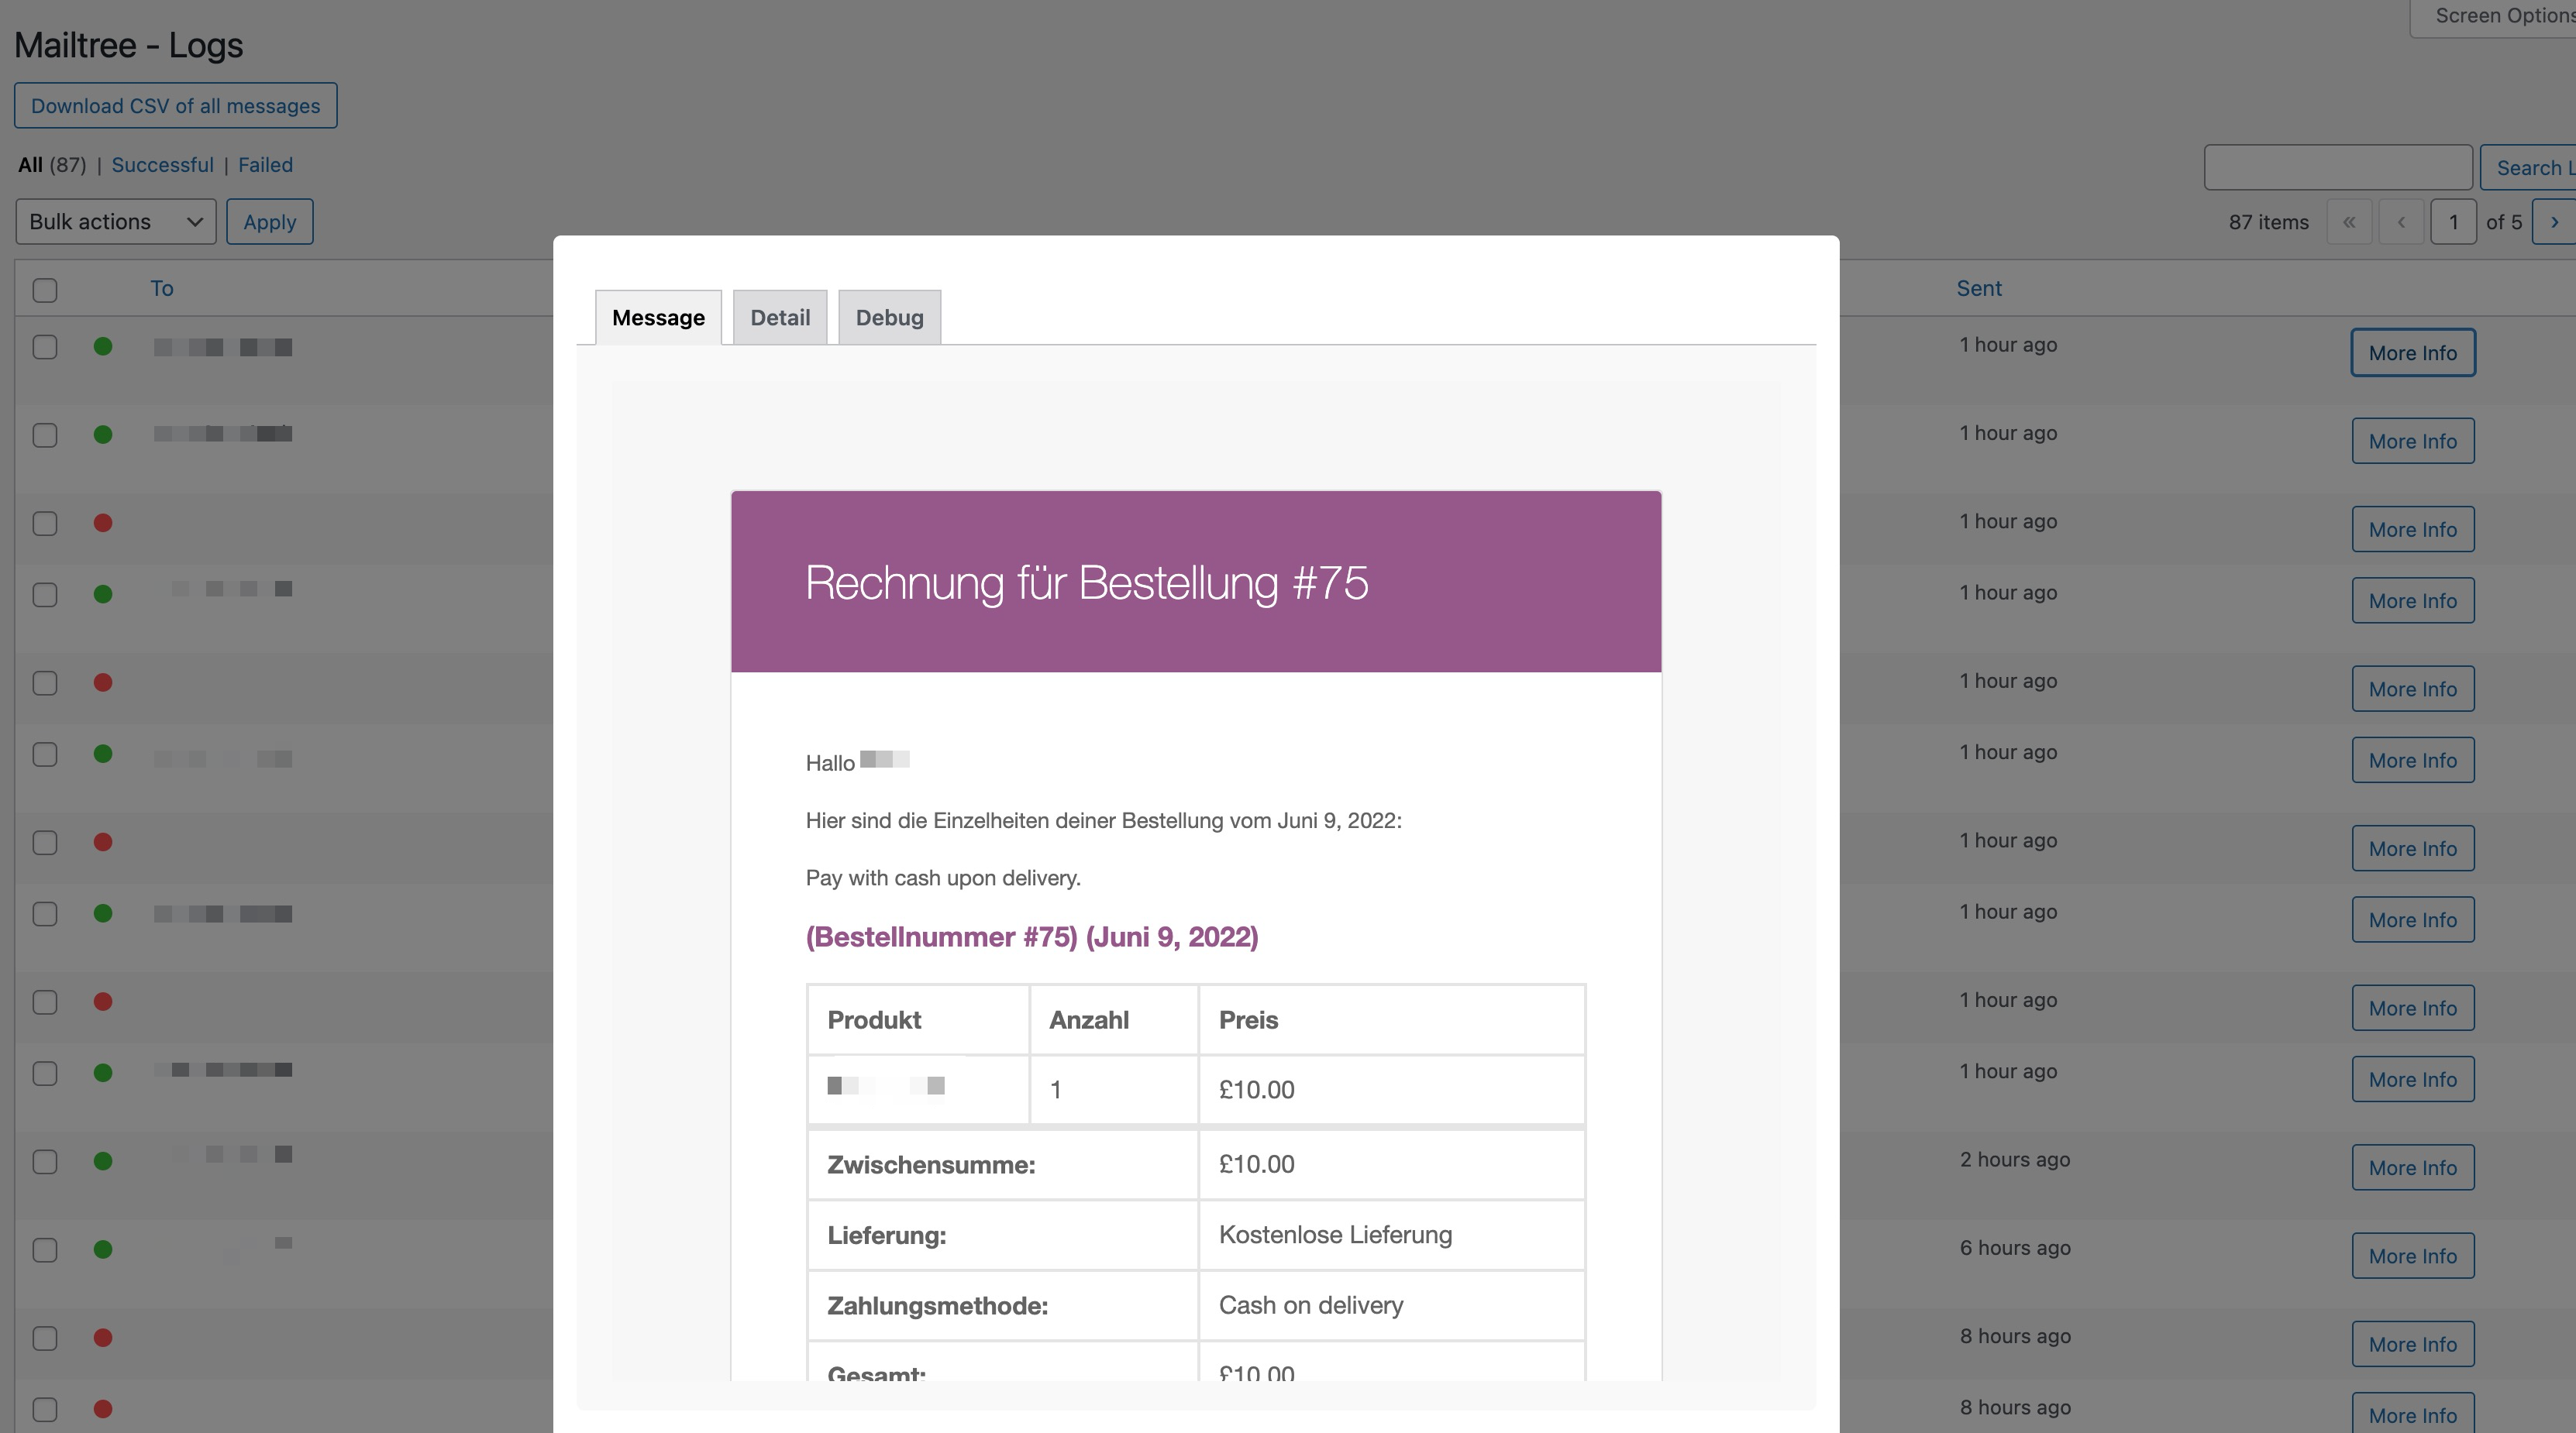Click red status dot of third log row
Viewport: 2576px width, 1433px height.
(103, 523)
